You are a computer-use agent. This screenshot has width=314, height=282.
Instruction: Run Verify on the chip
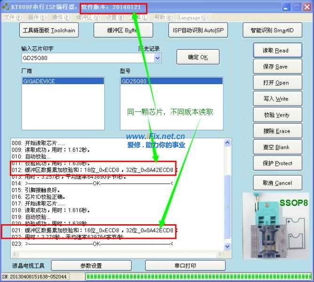(x=275, y=115)
